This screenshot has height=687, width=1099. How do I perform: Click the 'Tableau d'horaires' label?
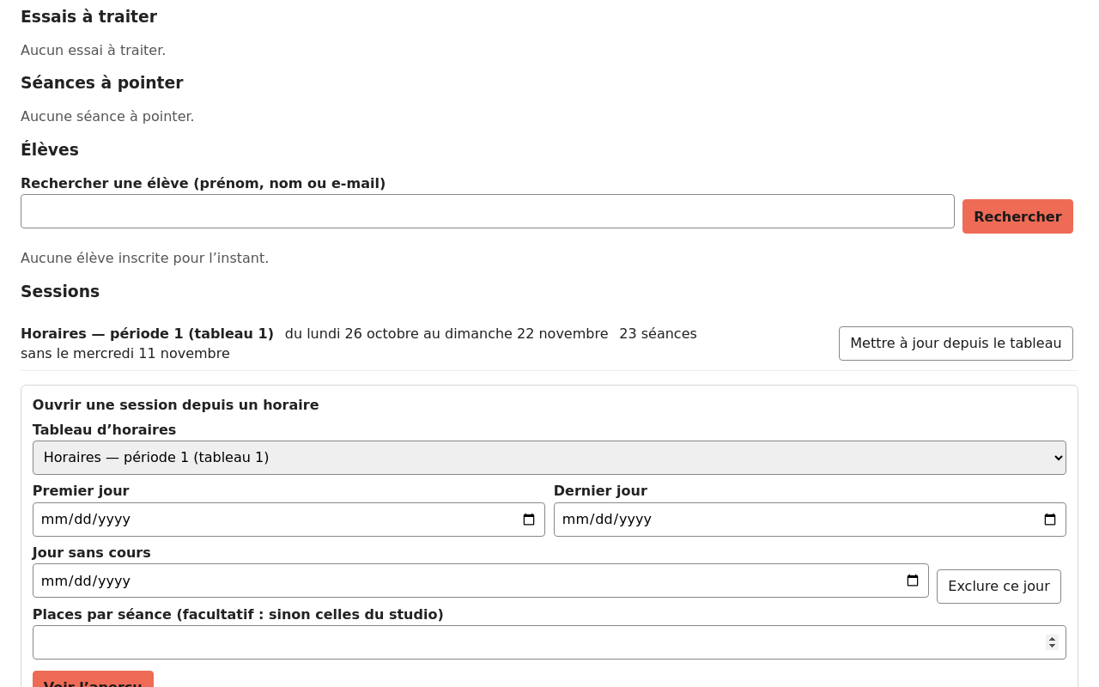pyautogui.click(x=105, y=429)
